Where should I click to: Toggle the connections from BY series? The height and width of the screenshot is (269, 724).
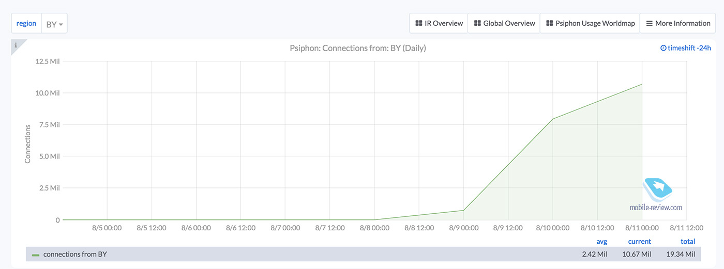(x=75, y=254)
